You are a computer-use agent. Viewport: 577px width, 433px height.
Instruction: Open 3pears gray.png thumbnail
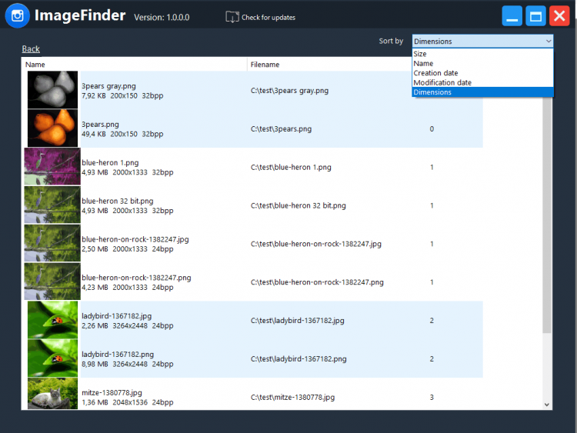52,90
